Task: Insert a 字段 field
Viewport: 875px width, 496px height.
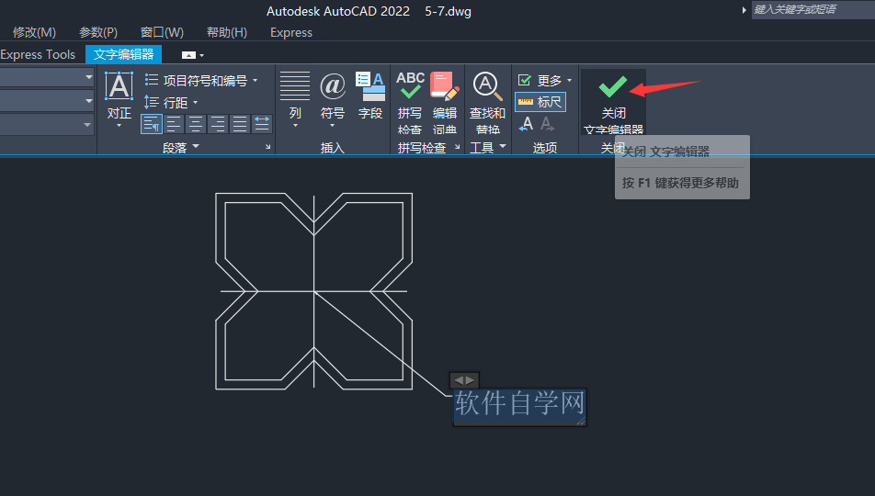Action: [370, 97]
